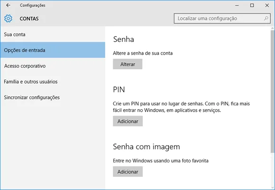
Task: Click the PIN description starting 'Crie um PIN'
Action: (181, 107)
